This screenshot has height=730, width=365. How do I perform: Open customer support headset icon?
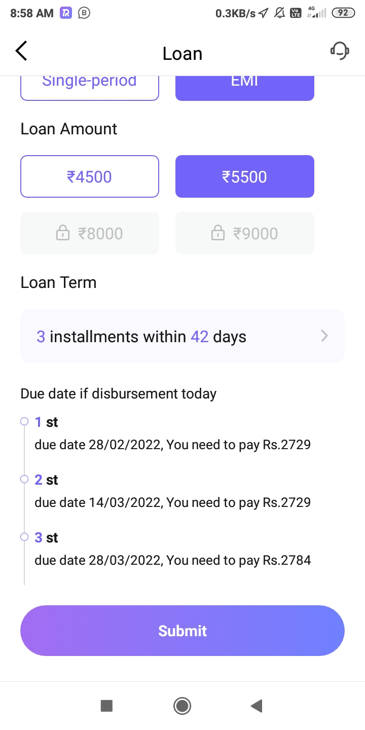pos(340,51)
